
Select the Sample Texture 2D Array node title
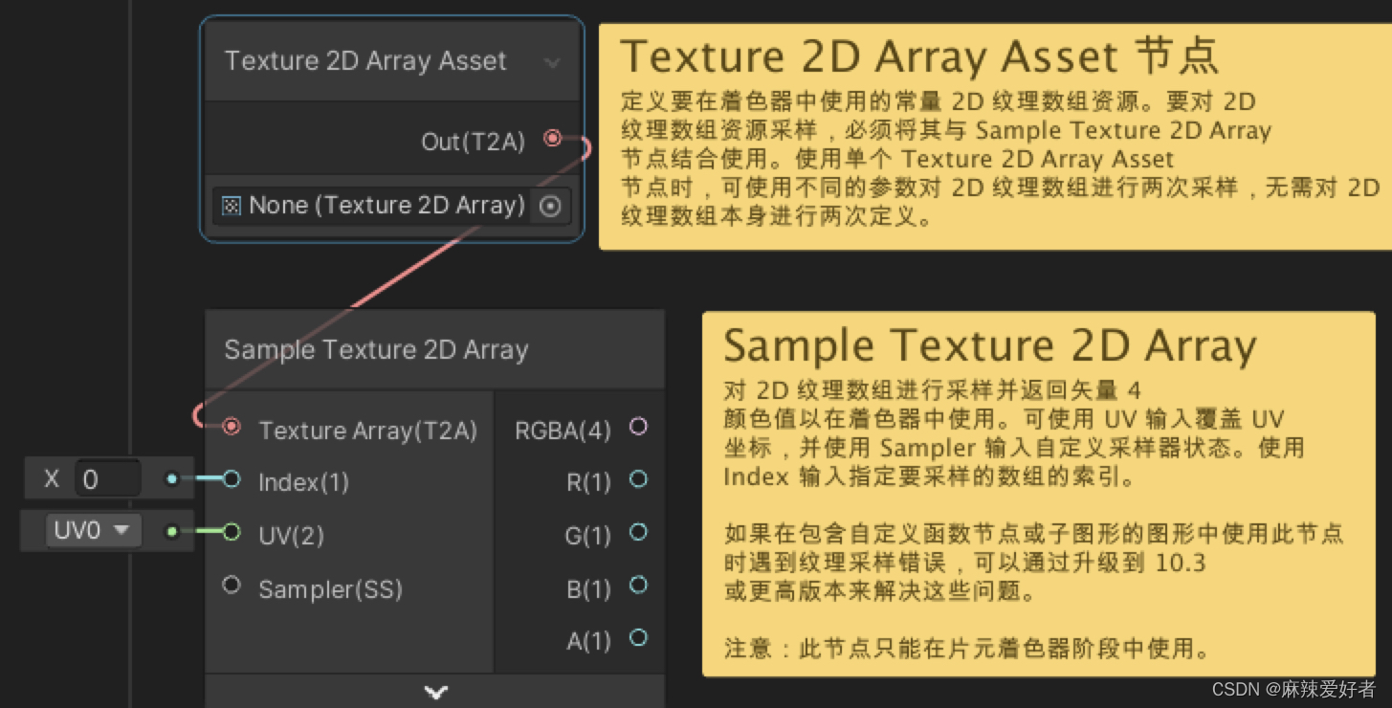point(376,350)
